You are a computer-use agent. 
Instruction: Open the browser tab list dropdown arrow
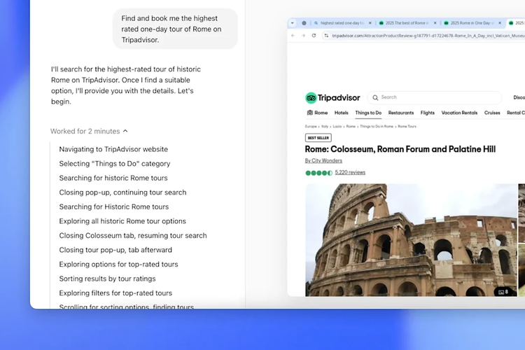tap(293, 23)
